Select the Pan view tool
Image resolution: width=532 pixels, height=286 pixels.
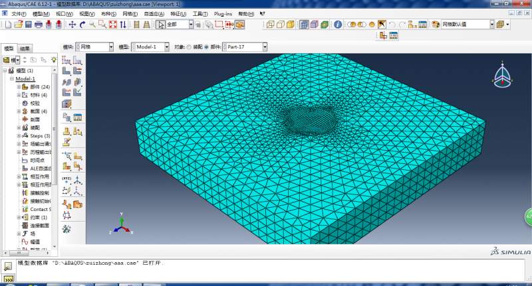[x=72, y=25]
